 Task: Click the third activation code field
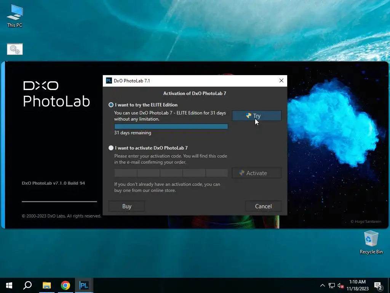171,173
